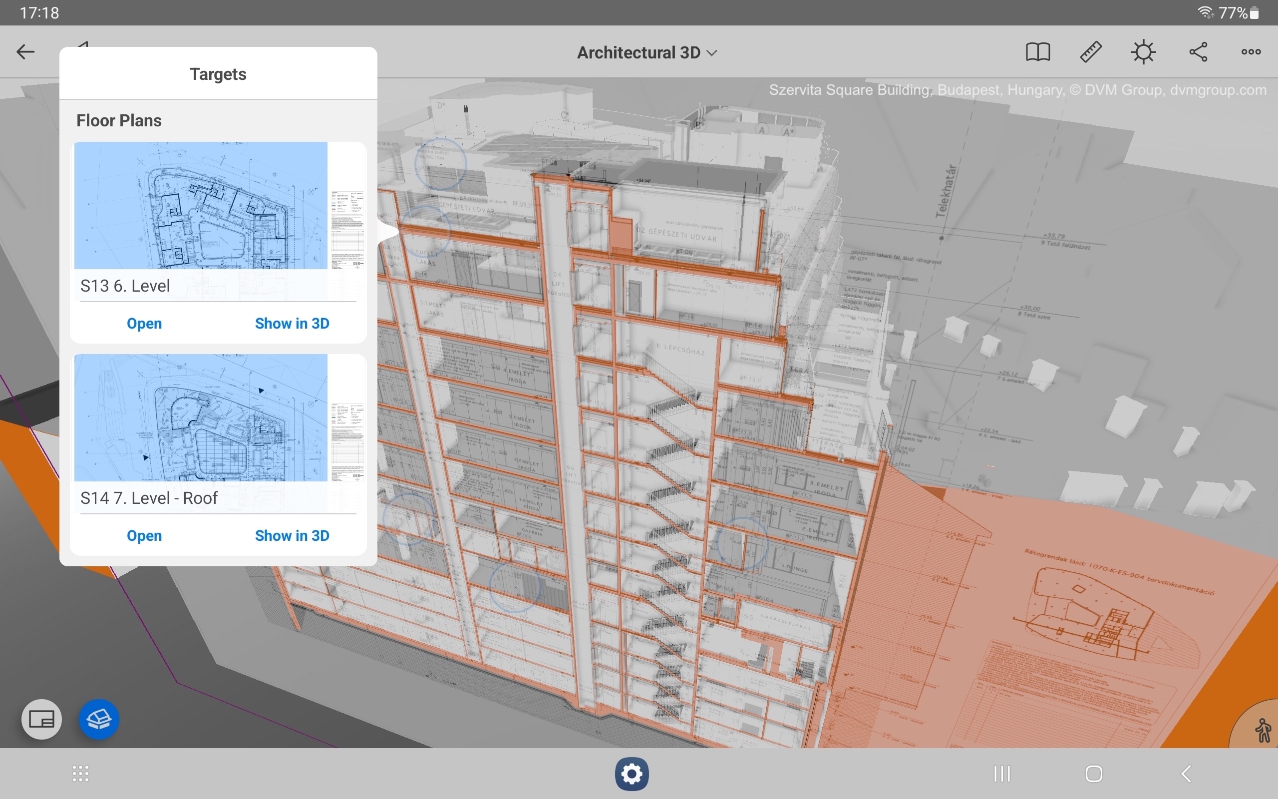Viewport: 1278px width, 799px height.
Task: Expand the Architectural 3D view dropdown
Action: (x=647, y=53)
